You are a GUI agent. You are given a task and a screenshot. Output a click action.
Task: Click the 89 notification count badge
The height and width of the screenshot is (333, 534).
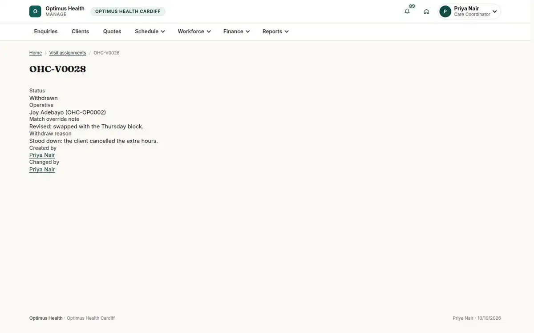pos(412,6)
